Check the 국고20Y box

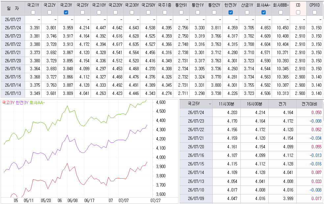coord(115,13)
